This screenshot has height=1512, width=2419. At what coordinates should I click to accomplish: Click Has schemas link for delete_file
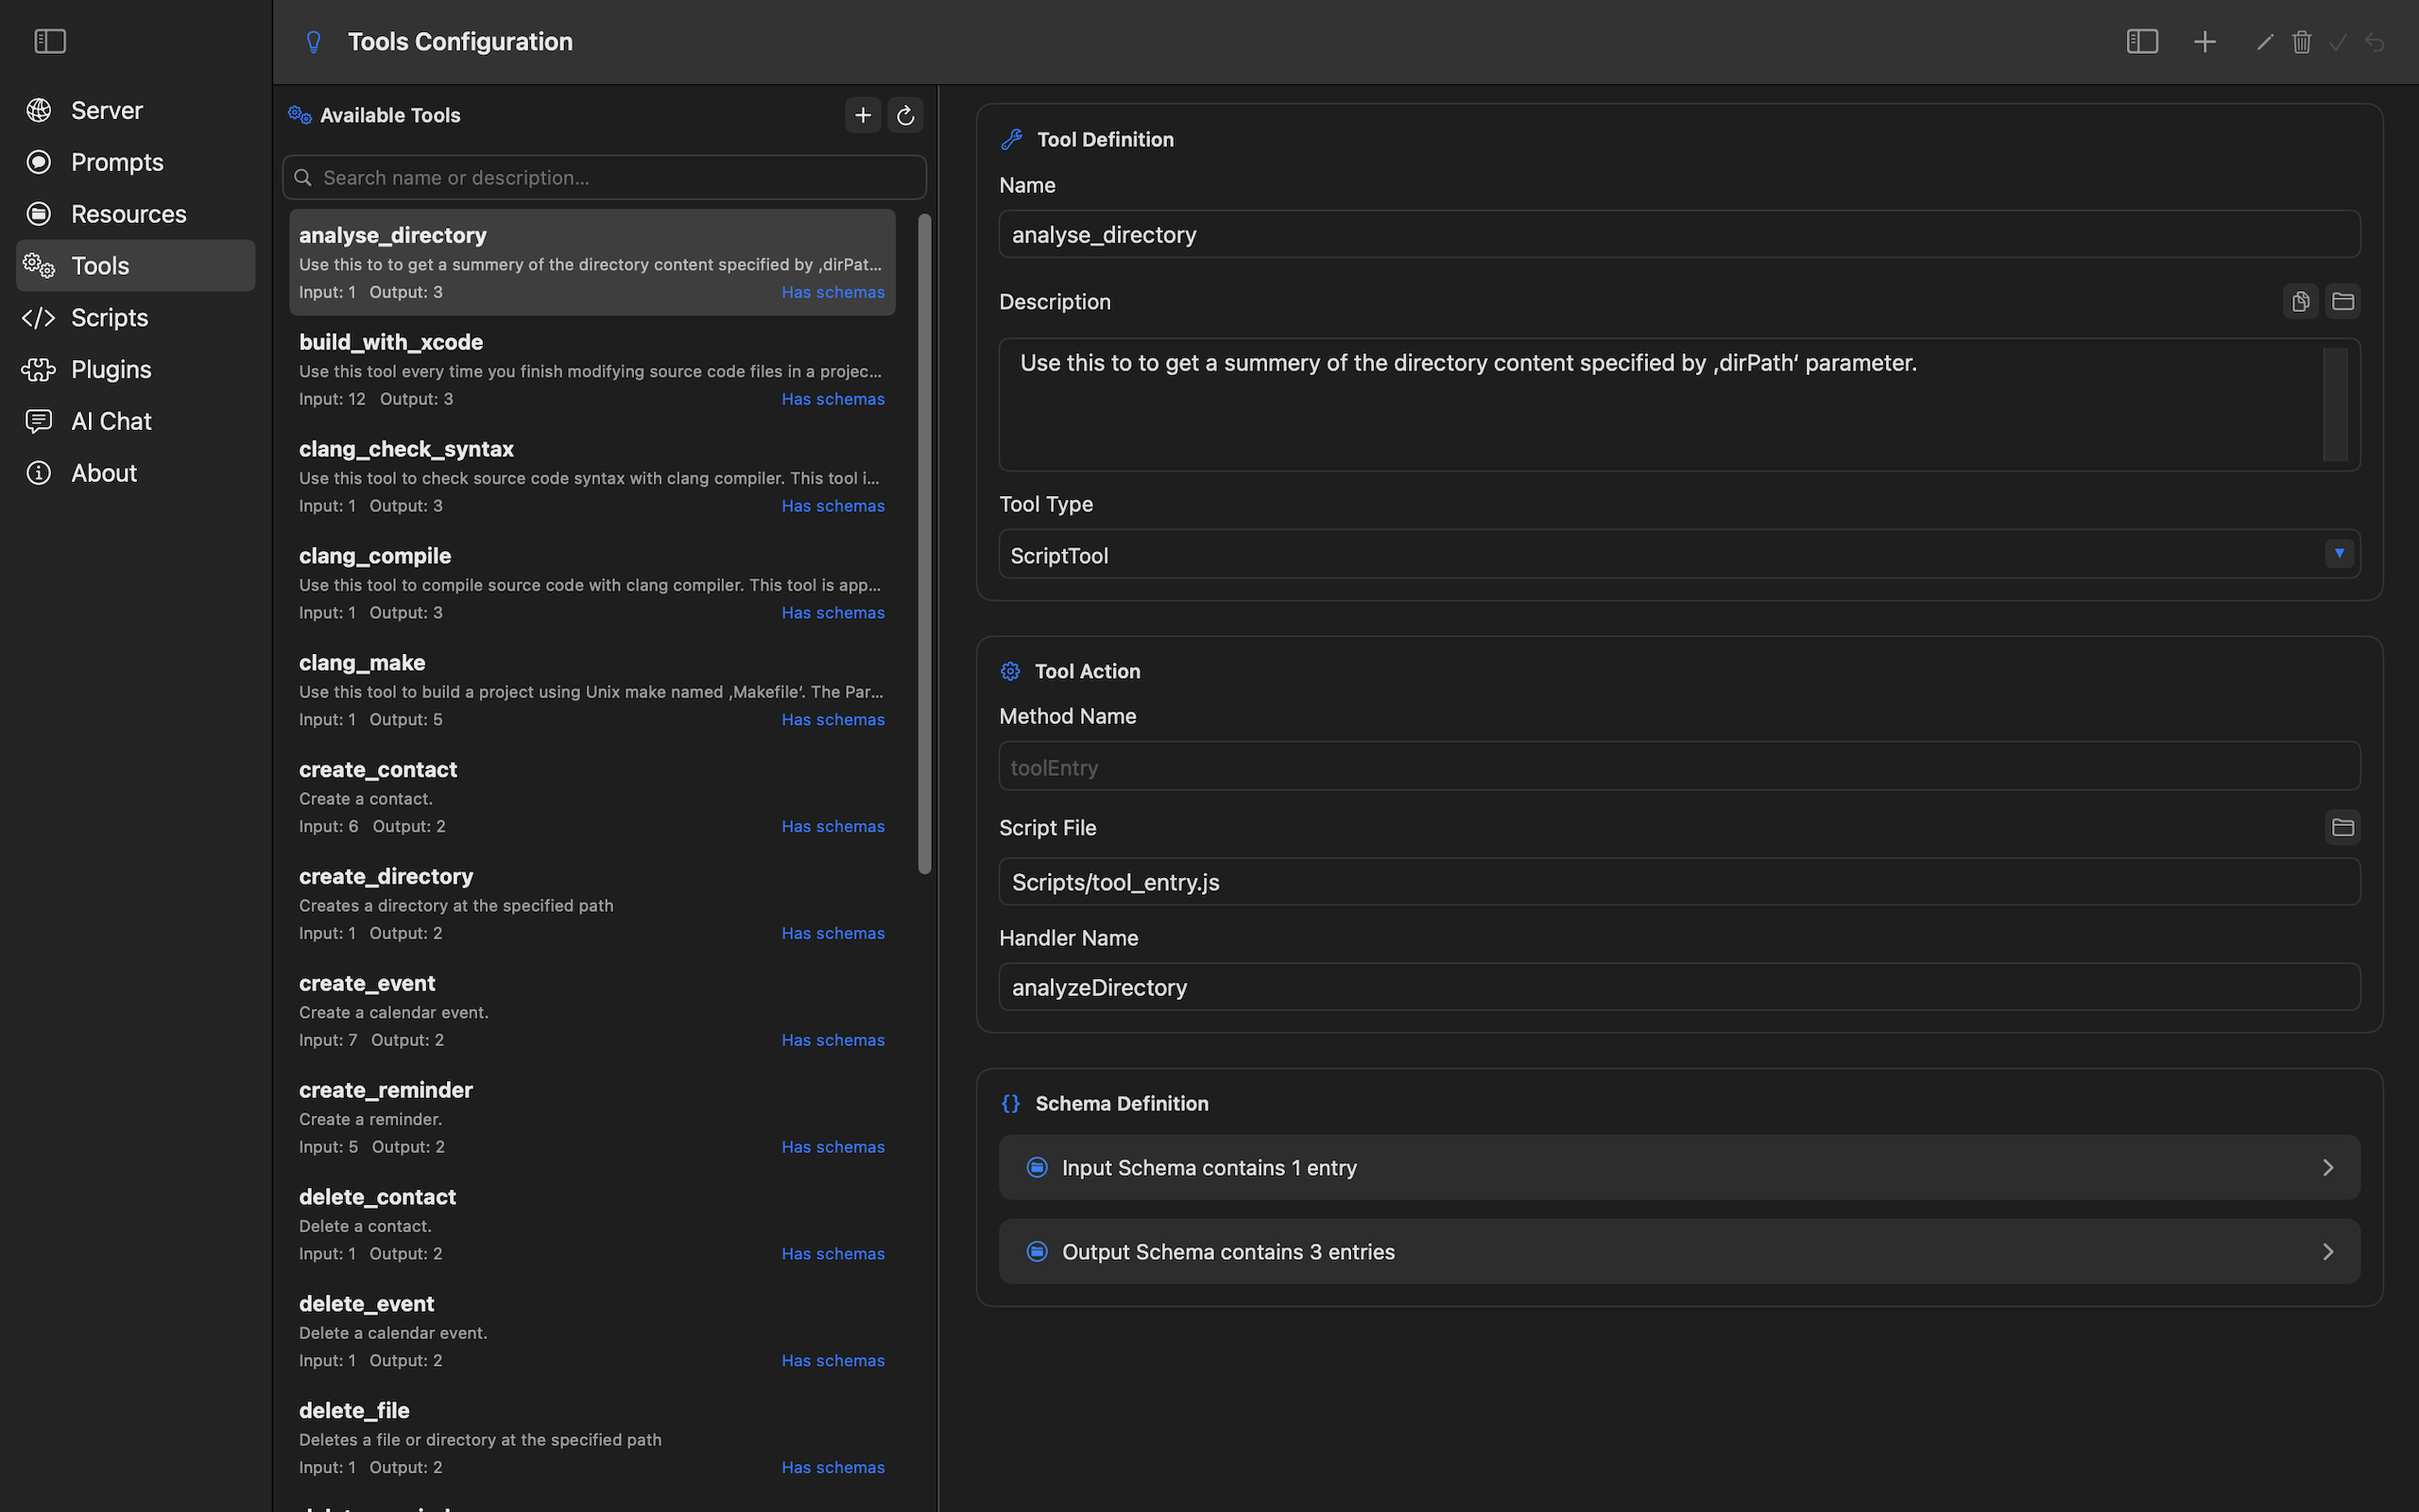[832, 1468]
